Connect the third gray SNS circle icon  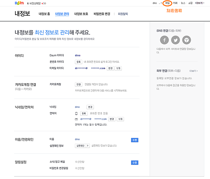click(x=187, y=40)
